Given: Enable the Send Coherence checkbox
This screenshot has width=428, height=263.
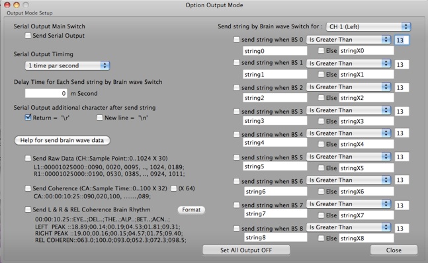Looking at the screenshot, I should pyautogui.click(x=28, y=188).
